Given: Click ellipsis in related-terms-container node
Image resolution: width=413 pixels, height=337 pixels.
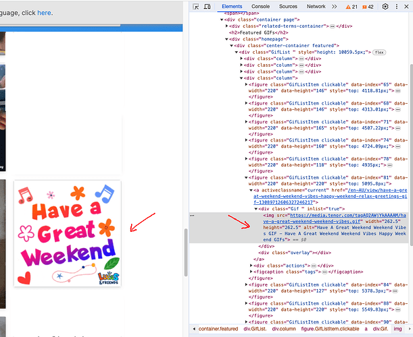Looking at the screenshot, I should [333, 26].
